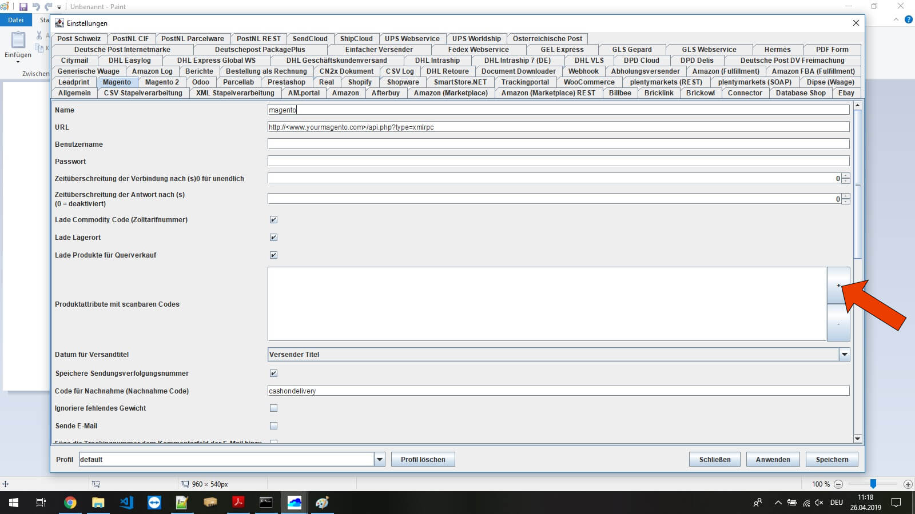Click the Anwenden button

click(773, 460)
